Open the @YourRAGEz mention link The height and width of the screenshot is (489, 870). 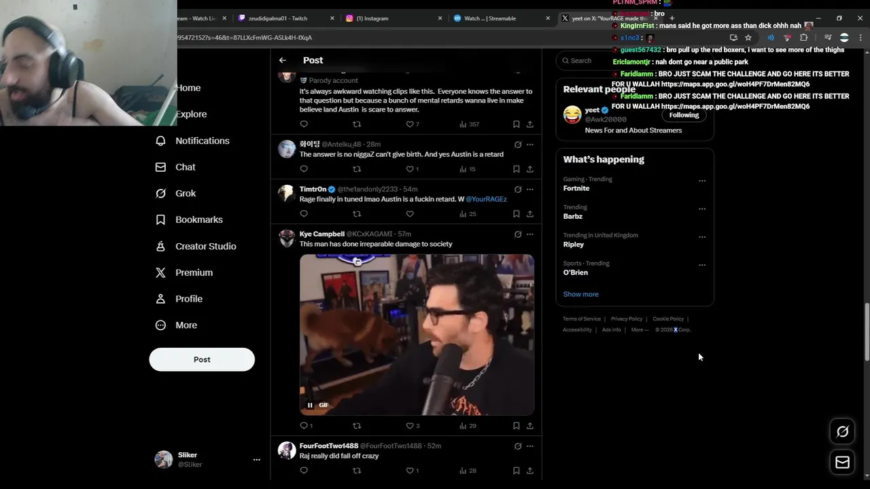coord(486,199)
